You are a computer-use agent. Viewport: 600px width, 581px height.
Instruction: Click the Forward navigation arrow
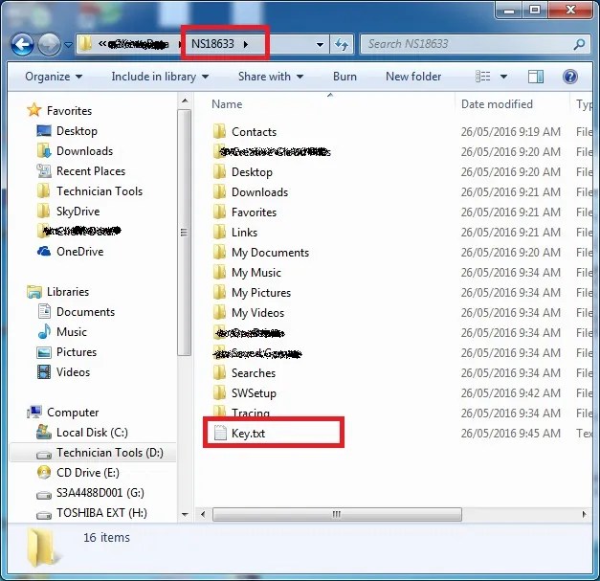tap(49, 44)
